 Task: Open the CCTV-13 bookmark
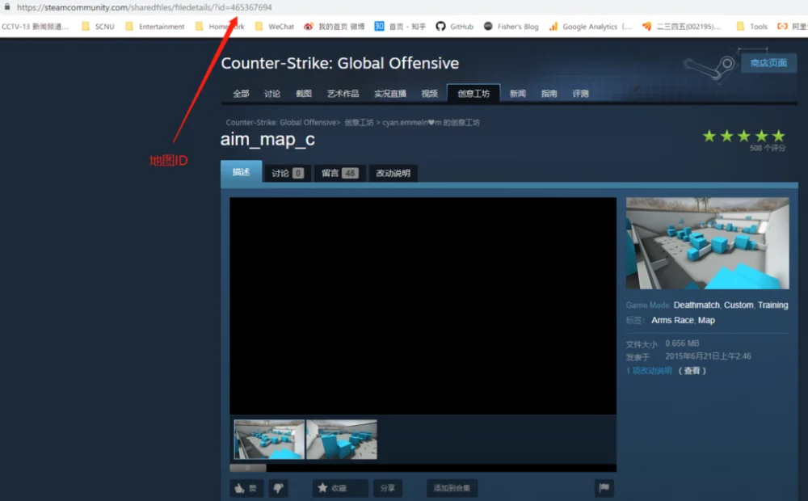click(x=35, y=27)
